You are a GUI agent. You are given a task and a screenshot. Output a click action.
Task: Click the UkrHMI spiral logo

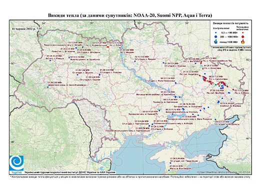coord(16,163)
